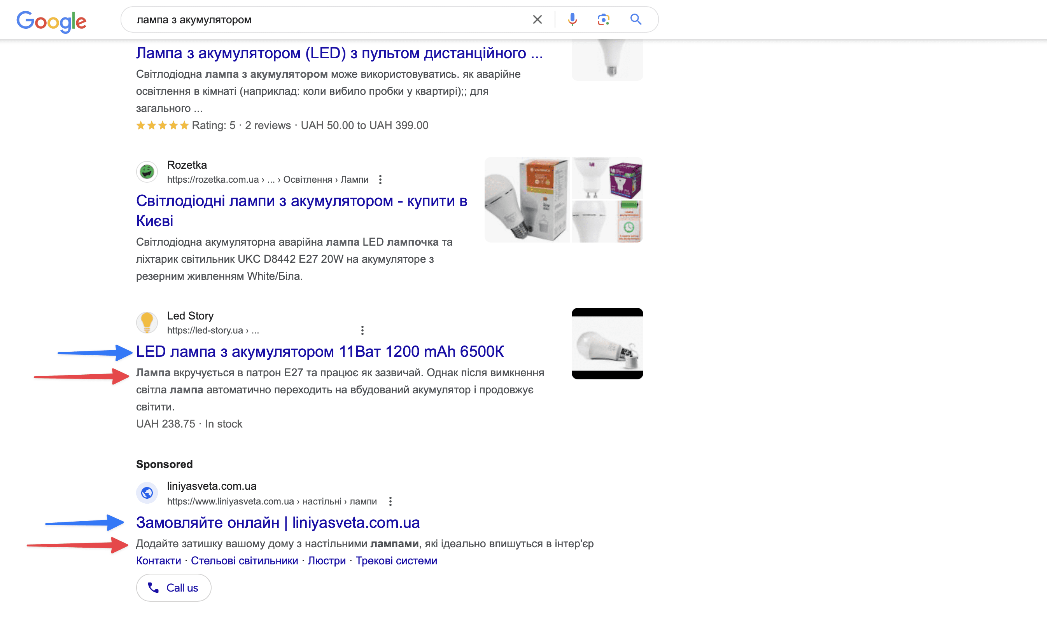Open Світлодіодні лампи з акумулятором Rozetka link
1047x625 pixels.
(302, 211)
